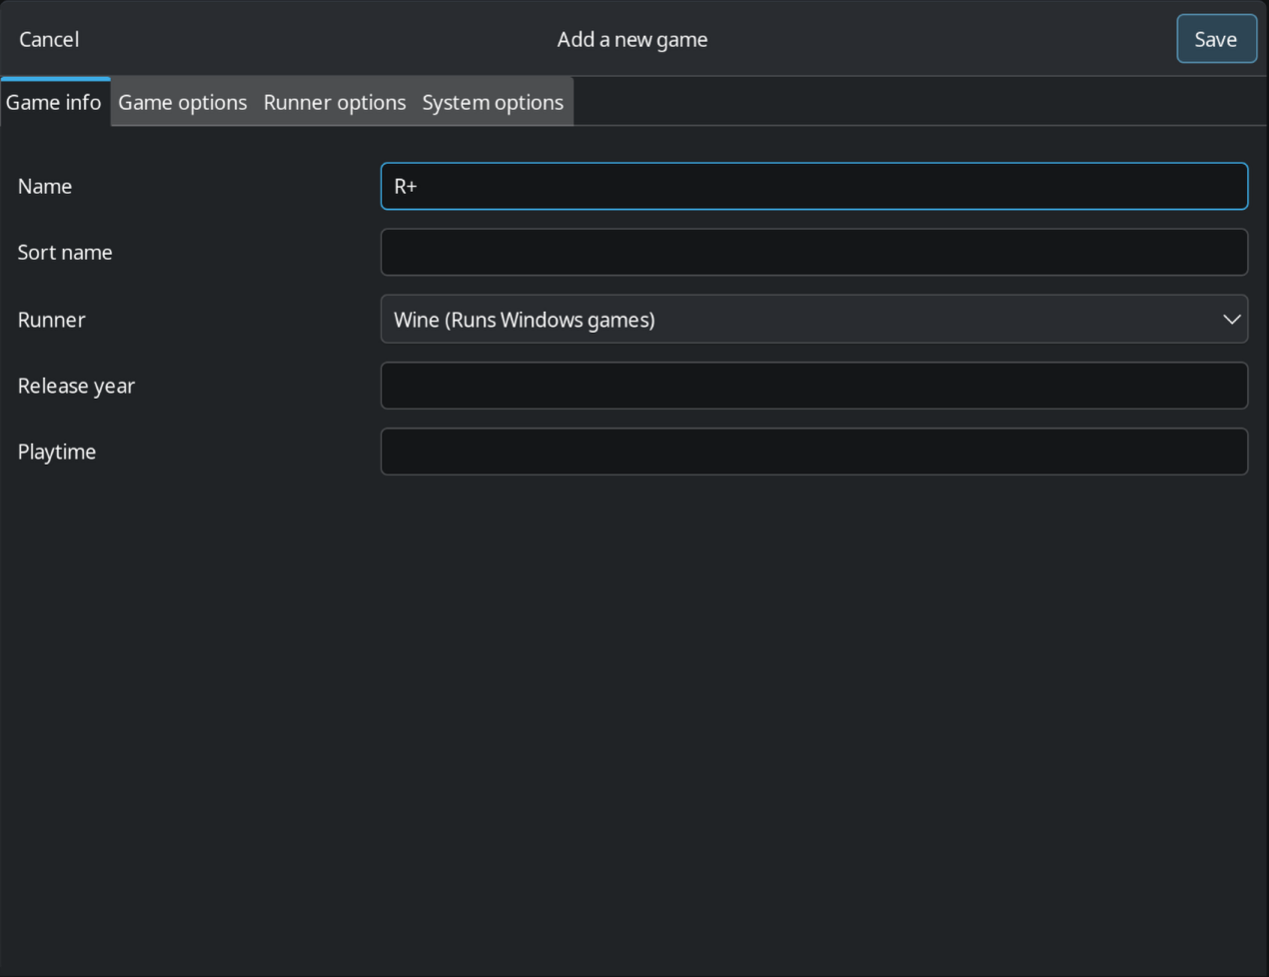The image size is (1269, 977).
Task: Open the Wine runner combo box
Action: 799,320
